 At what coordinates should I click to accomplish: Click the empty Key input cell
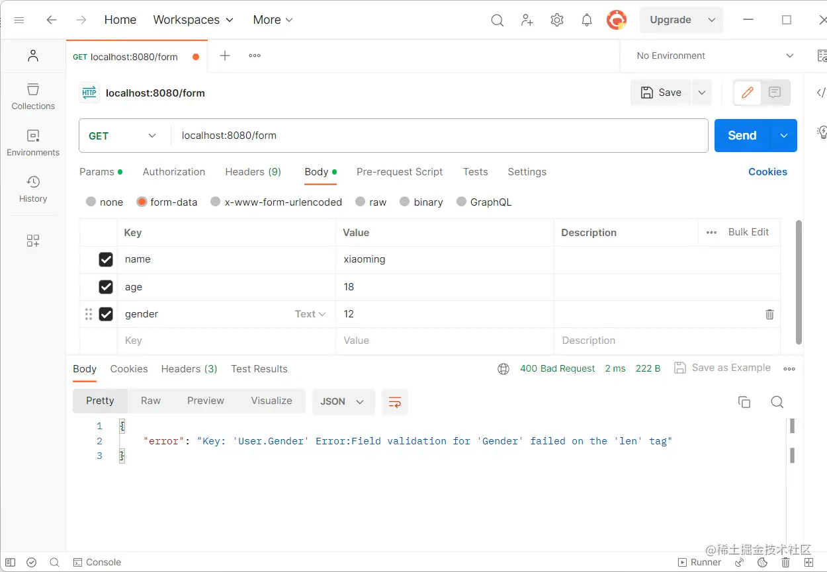(x=227, y=341)
